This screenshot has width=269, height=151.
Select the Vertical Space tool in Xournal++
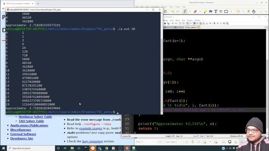[x=248, y=11]
